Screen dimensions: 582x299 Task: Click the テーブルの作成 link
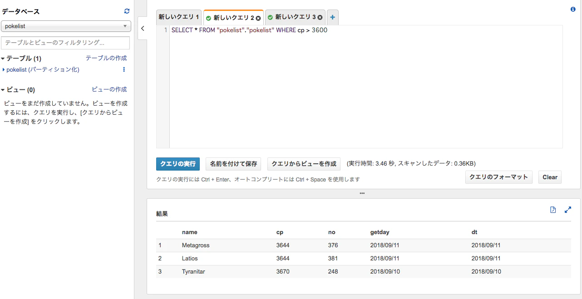106,58
